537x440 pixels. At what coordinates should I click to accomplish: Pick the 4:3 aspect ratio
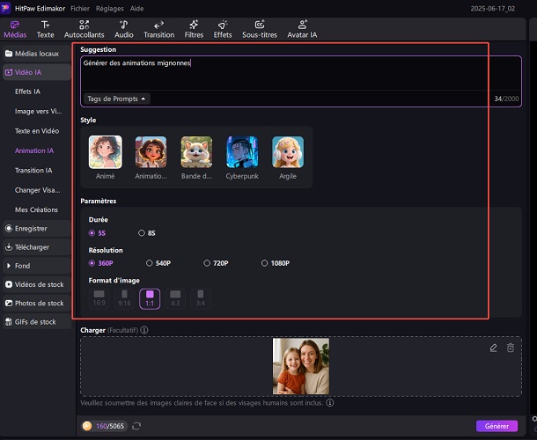click(x=175, y=299)
